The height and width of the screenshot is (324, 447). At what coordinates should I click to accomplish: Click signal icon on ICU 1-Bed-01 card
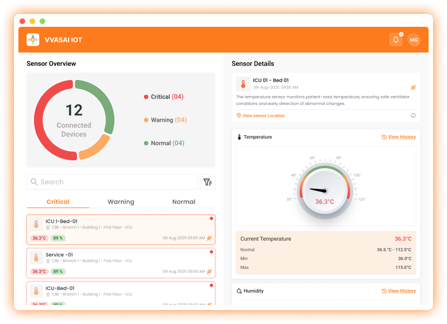point(209,238)
